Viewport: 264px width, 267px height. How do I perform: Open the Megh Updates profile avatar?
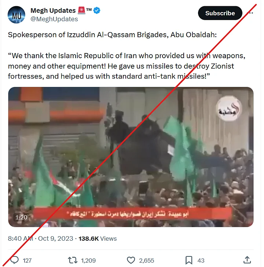16,15
